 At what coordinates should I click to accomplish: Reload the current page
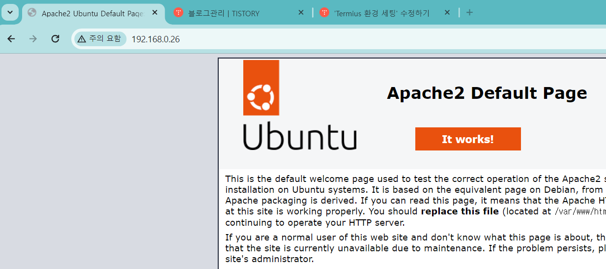click(55, 39)
